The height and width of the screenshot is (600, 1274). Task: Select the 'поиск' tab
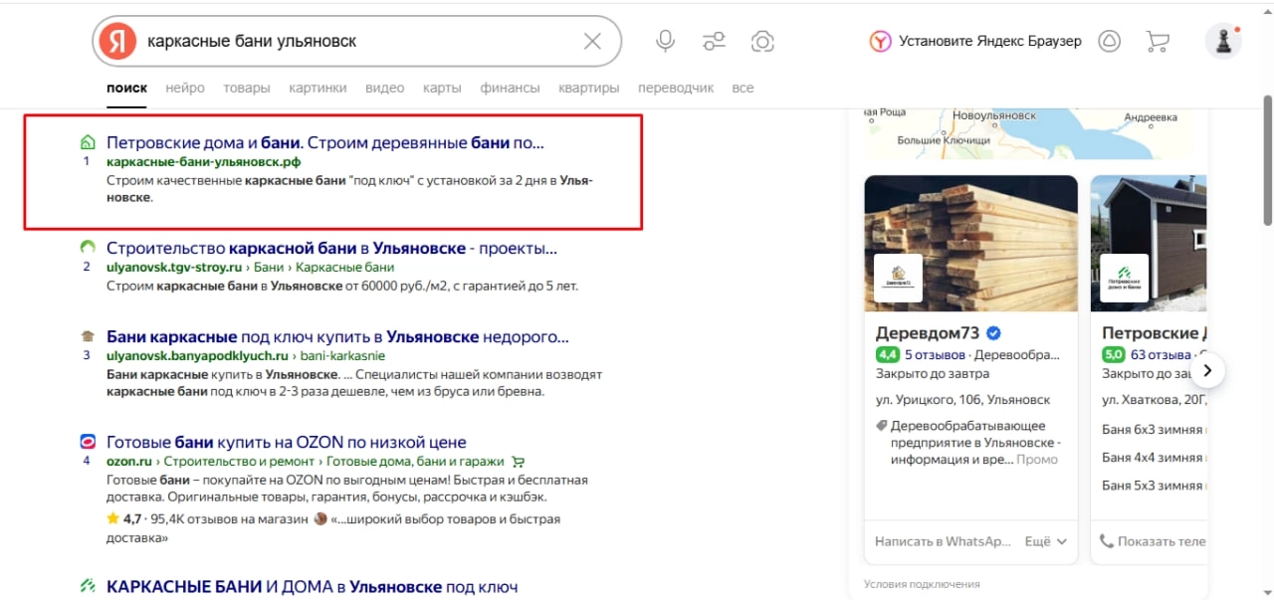click(127, 88)
